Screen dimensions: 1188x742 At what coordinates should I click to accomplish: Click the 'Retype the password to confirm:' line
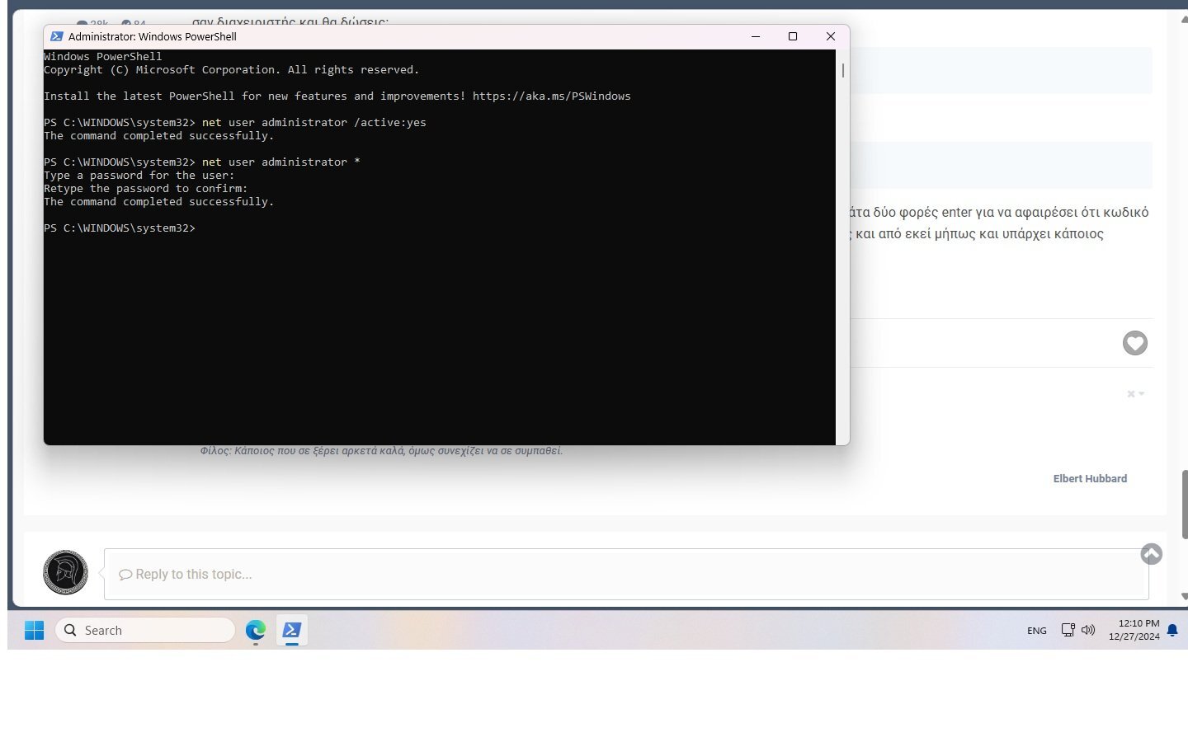tap(146, 189)
